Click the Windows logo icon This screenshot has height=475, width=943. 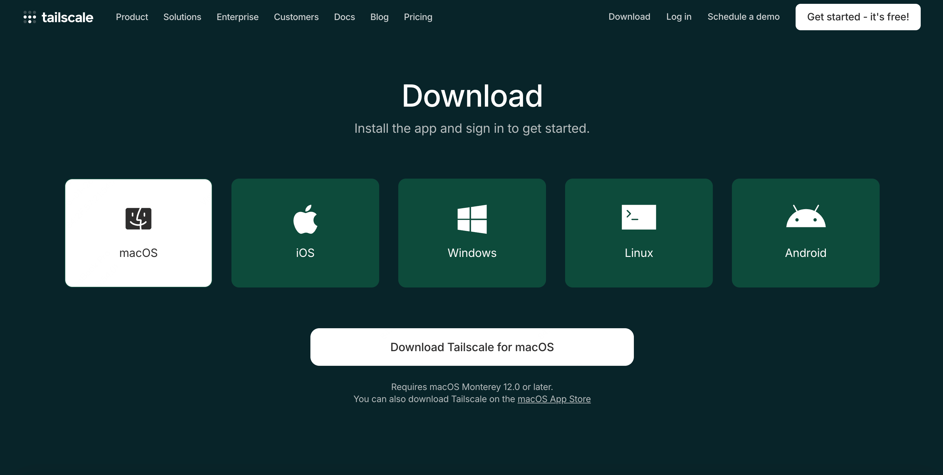point(472,219)
